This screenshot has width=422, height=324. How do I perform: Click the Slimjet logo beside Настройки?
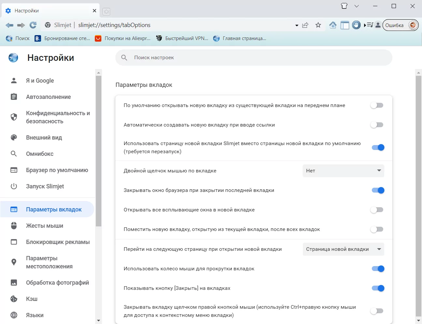tap(13, 58)
